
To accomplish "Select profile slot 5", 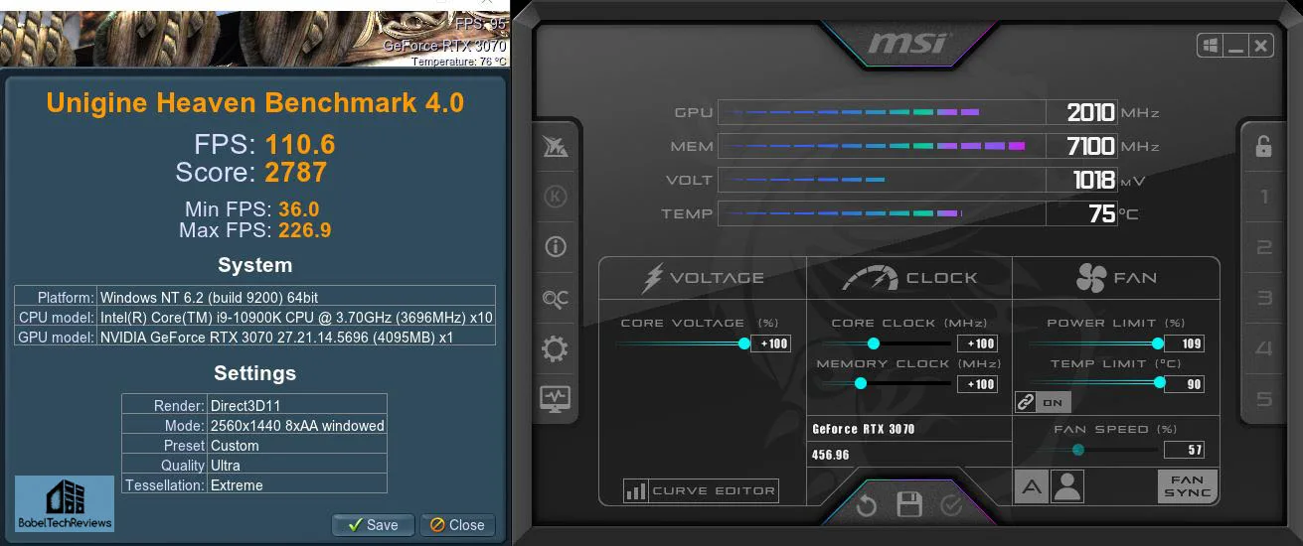I will [1264, 399].
